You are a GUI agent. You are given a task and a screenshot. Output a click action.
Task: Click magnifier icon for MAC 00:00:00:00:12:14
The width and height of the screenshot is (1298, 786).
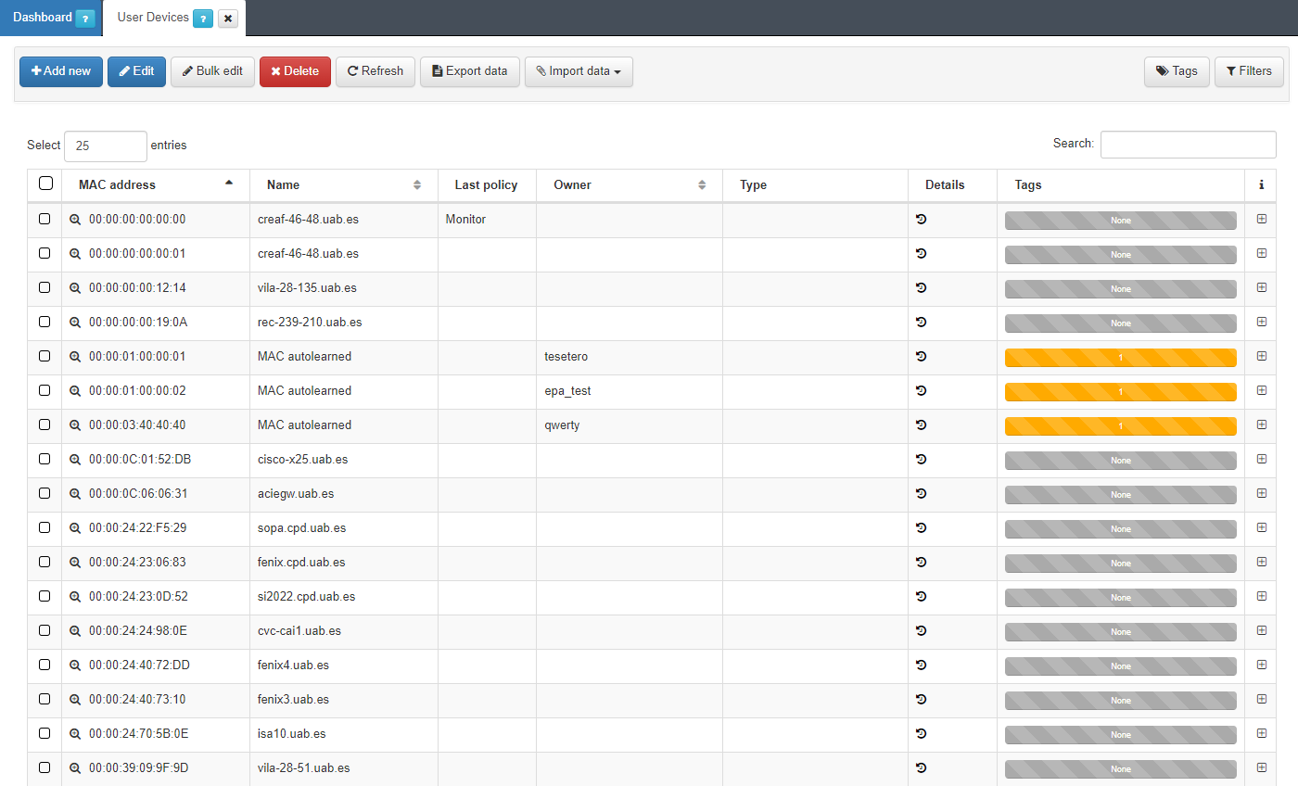tap(76, 288)
